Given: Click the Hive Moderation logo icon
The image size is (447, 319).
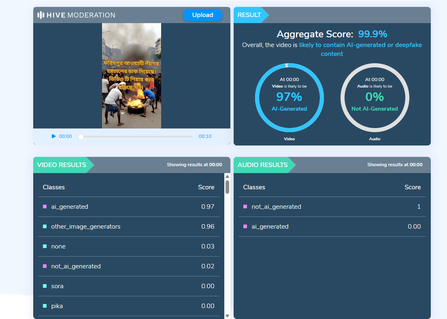Looking at the screenshot, I should click(41, 15).
